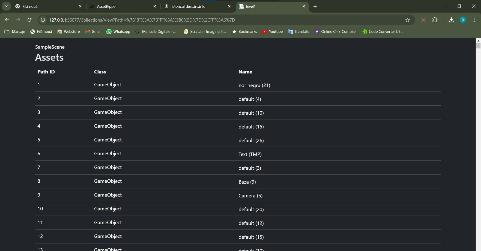Open the Youtube bookmark
481x251 pixels.
272,32
